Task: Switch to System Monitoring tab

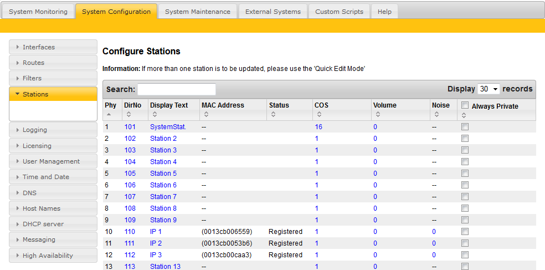Action: 38,12
